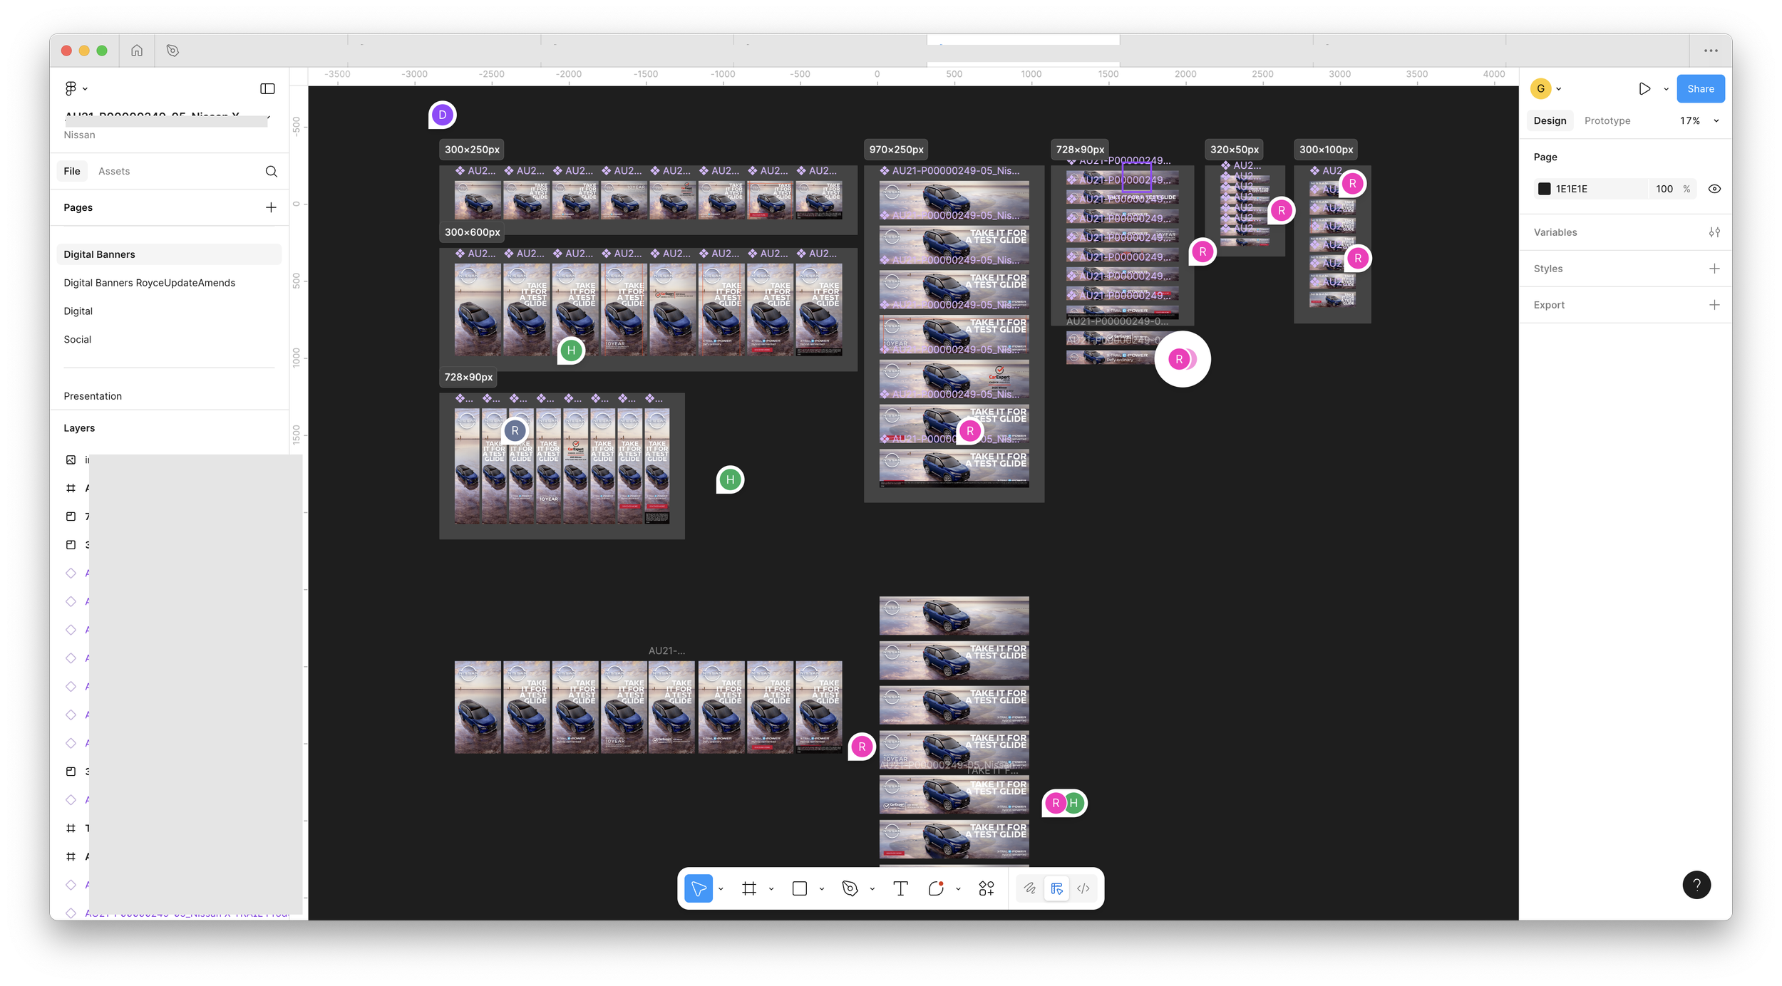Select the Comment tool
The height and width of the screenshot is (986, 1782).
[936, 888]
